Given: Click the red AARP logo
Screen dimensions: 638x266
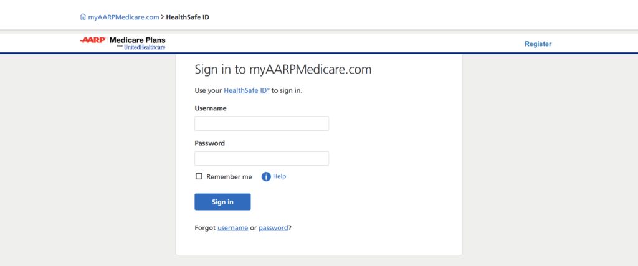Looking at the screenshot, I should 93,40.
